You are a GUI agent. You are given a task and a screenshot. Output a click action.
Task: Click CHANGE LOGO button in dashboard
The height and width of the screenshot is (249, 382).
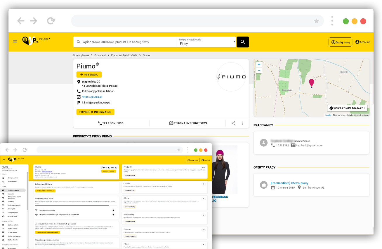pos(109,171)
